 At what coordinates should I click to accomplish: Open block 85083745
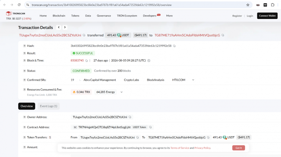tap(77, 61)
